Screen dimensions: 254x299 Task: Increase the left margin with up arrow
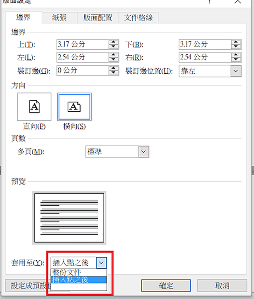click(114, 55)
